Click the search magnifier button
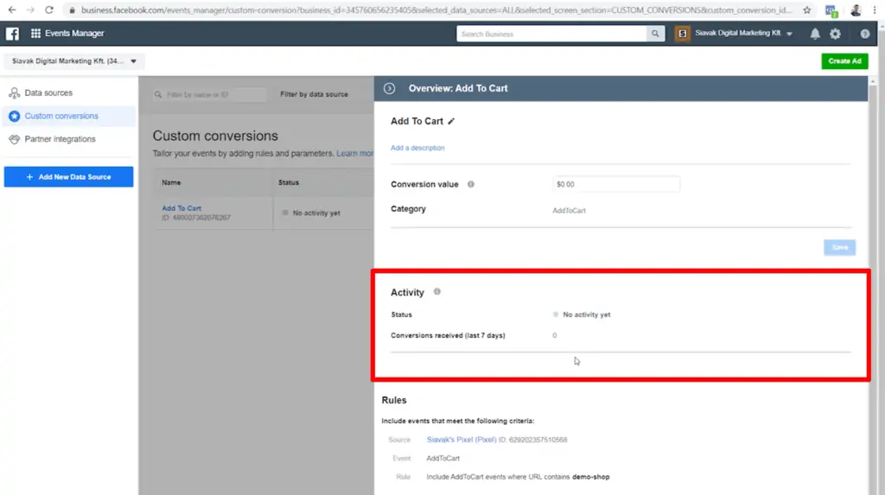Viewport: 885px width, 495px height. pos(655,34)
